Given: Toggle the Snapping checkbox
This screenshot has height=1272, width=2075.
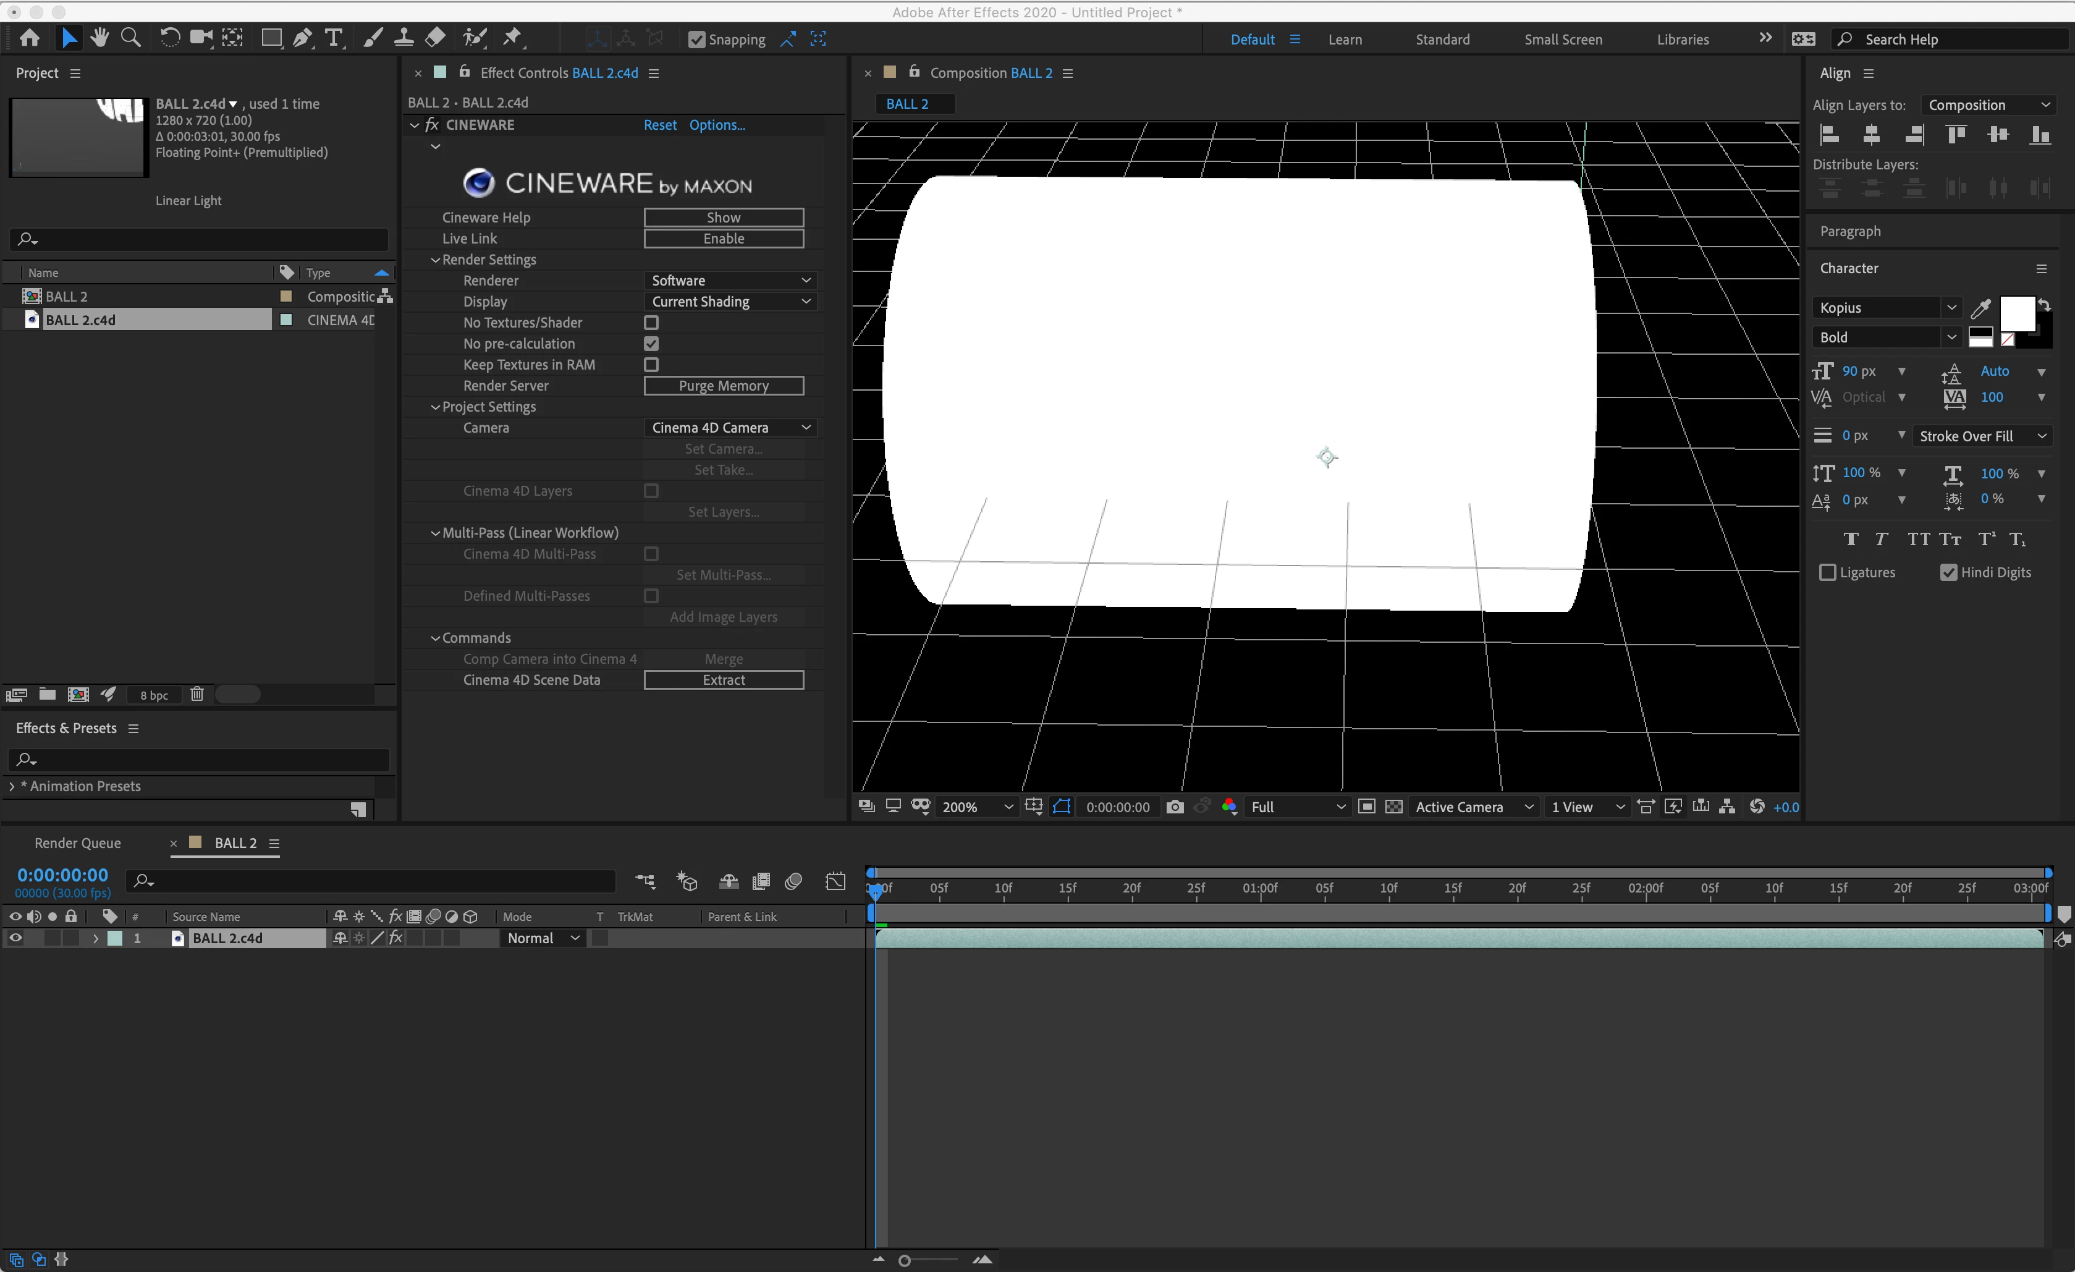Looking at the screenshot, I should click(x=696, y=40).
